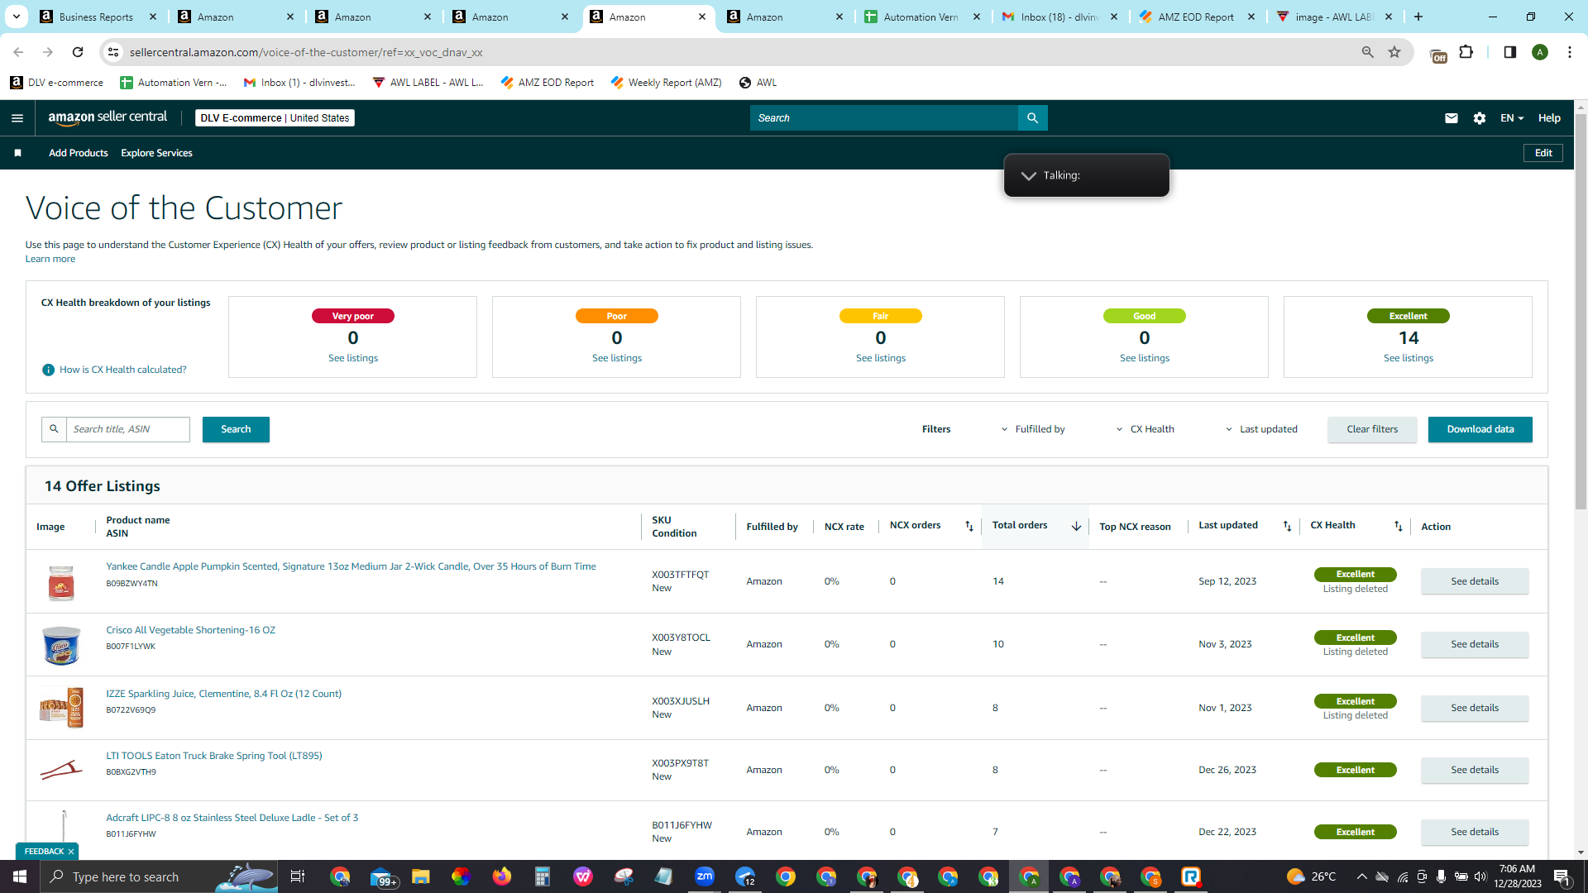Screen dimensions: 1588x893
Task: Open the browser extensions puzzle icon
Action: click(x=1466, y=52)
